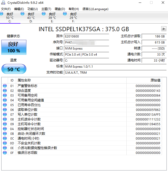Image resolution: width=168 pixels, height=172 pixels.
Task: Click status orb for 启动-关闭循环次数 row
Action: (5, 134)
